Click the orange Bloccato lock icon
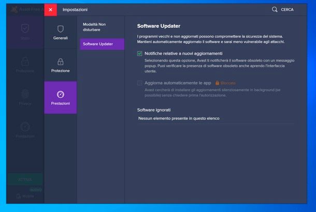Image resolution: width=316 pixels, height=212 pixels. pyautogui.click(x=217, y=83)
